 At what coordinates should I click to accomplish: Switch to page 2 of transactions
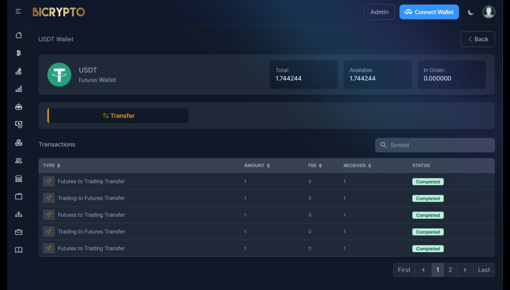tap(450, 270)
